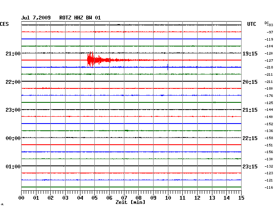Screen dimensions: 275x209
Task: Select the DC offset value -104
Action: [x=269, y=46]
